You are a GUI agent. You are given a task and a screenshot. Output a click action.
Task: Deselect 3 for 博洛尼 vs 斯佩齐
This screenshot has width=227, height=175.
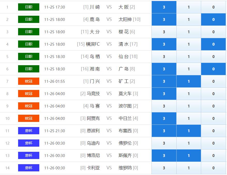point(164,156)
